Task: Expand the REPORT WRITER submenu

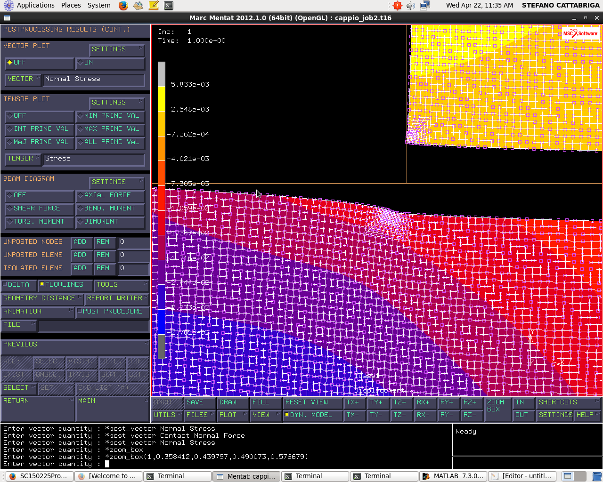Action: click(x=117, y=298)
